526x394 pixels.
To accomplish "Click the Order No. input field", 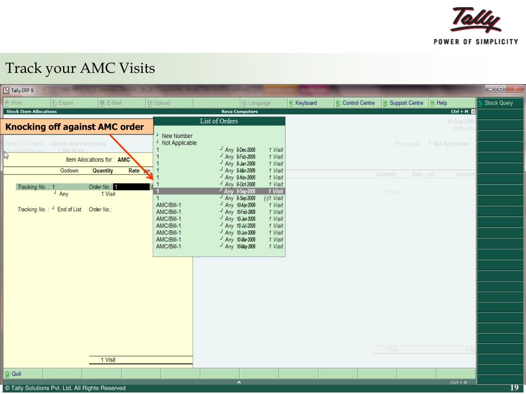I will coord(131,187).
